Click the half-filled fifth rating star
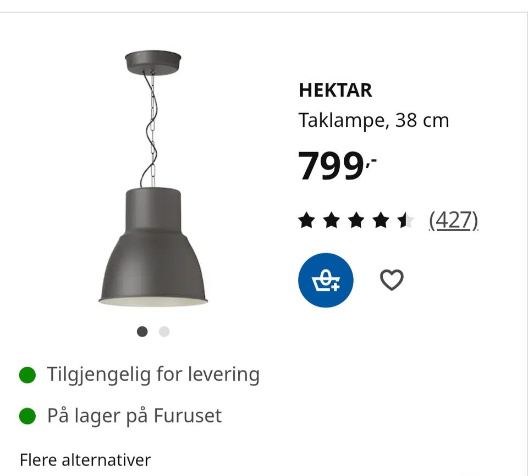 [x=405, y=221]
